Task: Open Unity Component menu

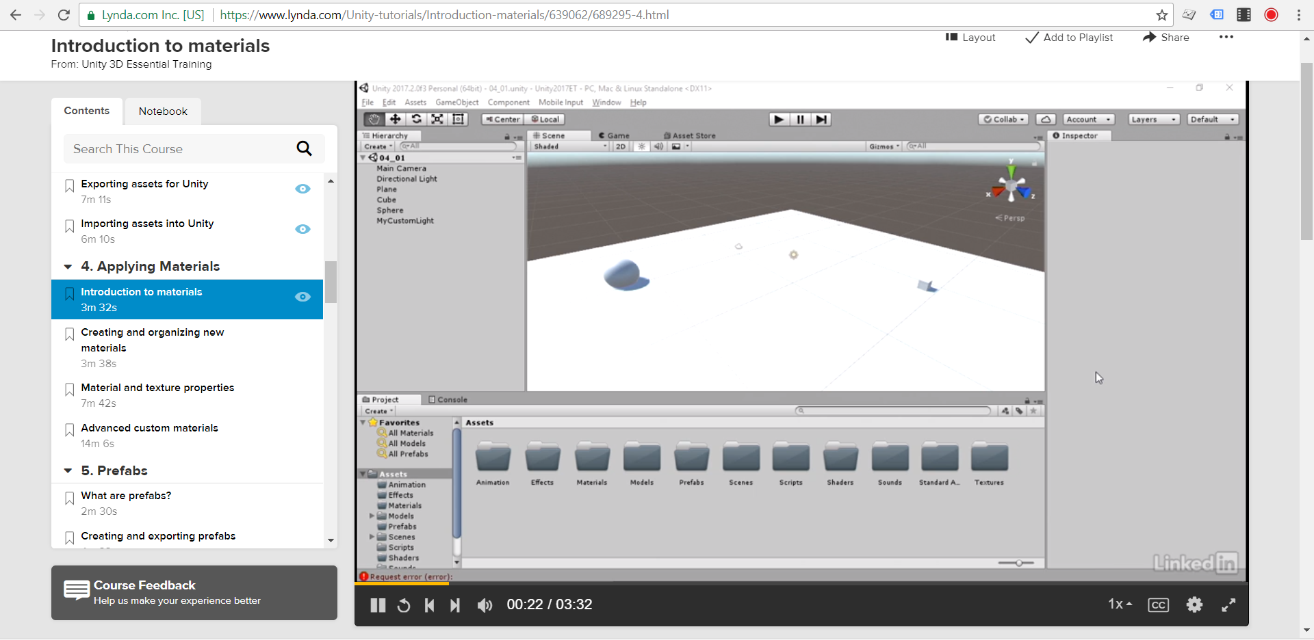Action: pyautogui.click(x=508, y=103)
